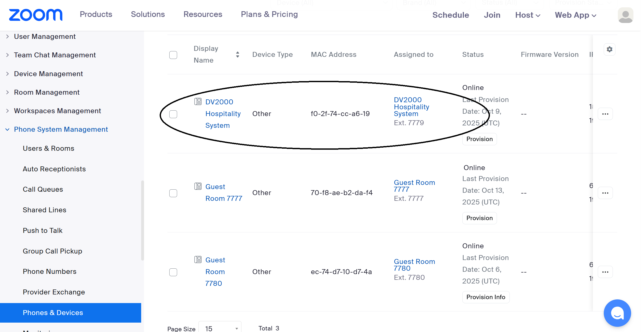This screenshot has height=332, width=641.
Task: Check the select-all header checkbox
Action: [173, 55]
